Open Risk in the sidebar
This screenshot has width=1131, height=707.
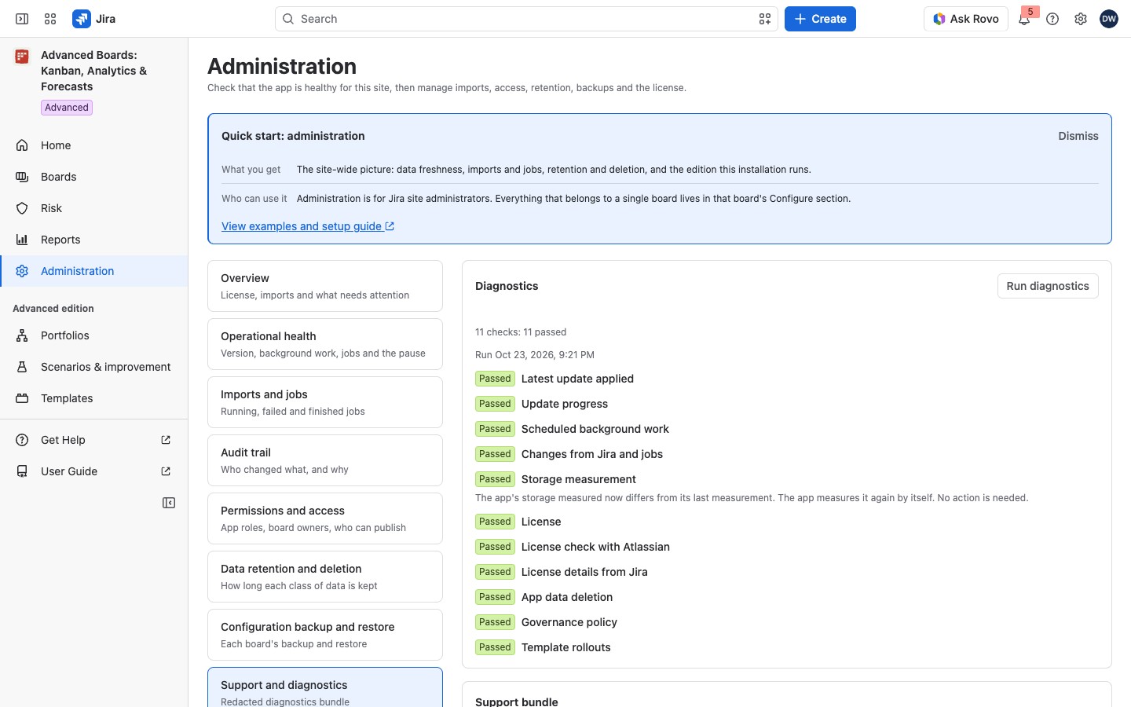click(94, 208)
